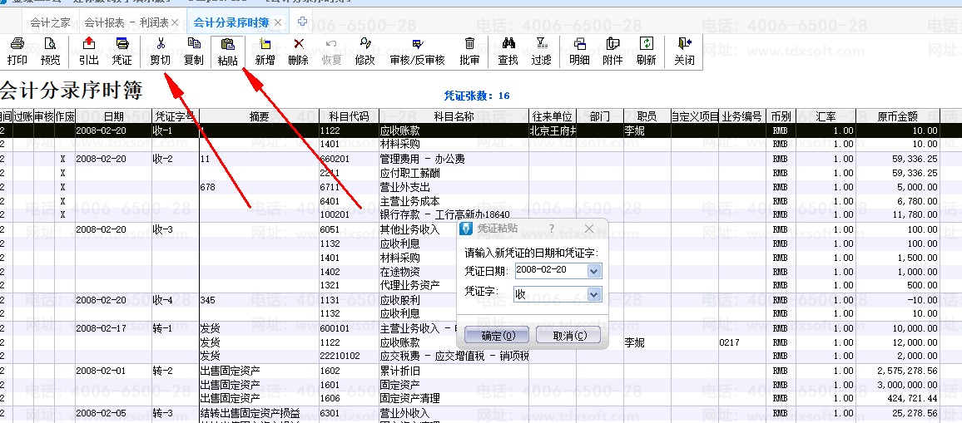
Task: Click the 剪切 (Cut) scissors icon
Action: pos(160,51)
